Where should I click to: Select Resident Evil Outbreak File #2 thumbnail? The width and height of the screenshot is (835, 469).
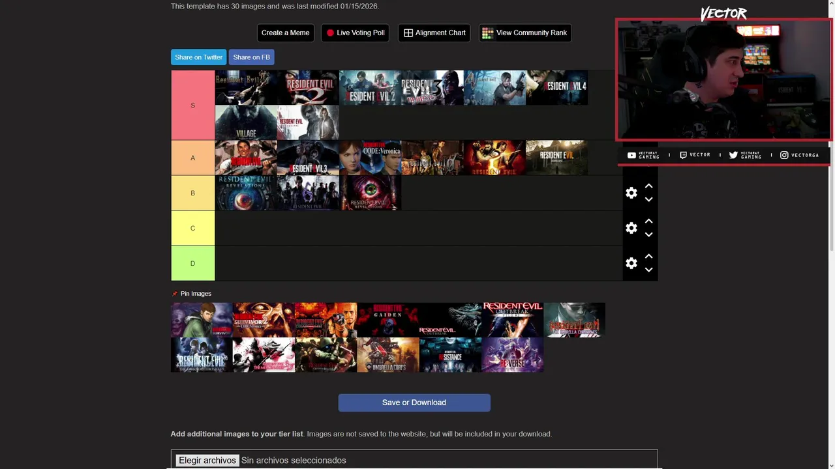(512, 320)
